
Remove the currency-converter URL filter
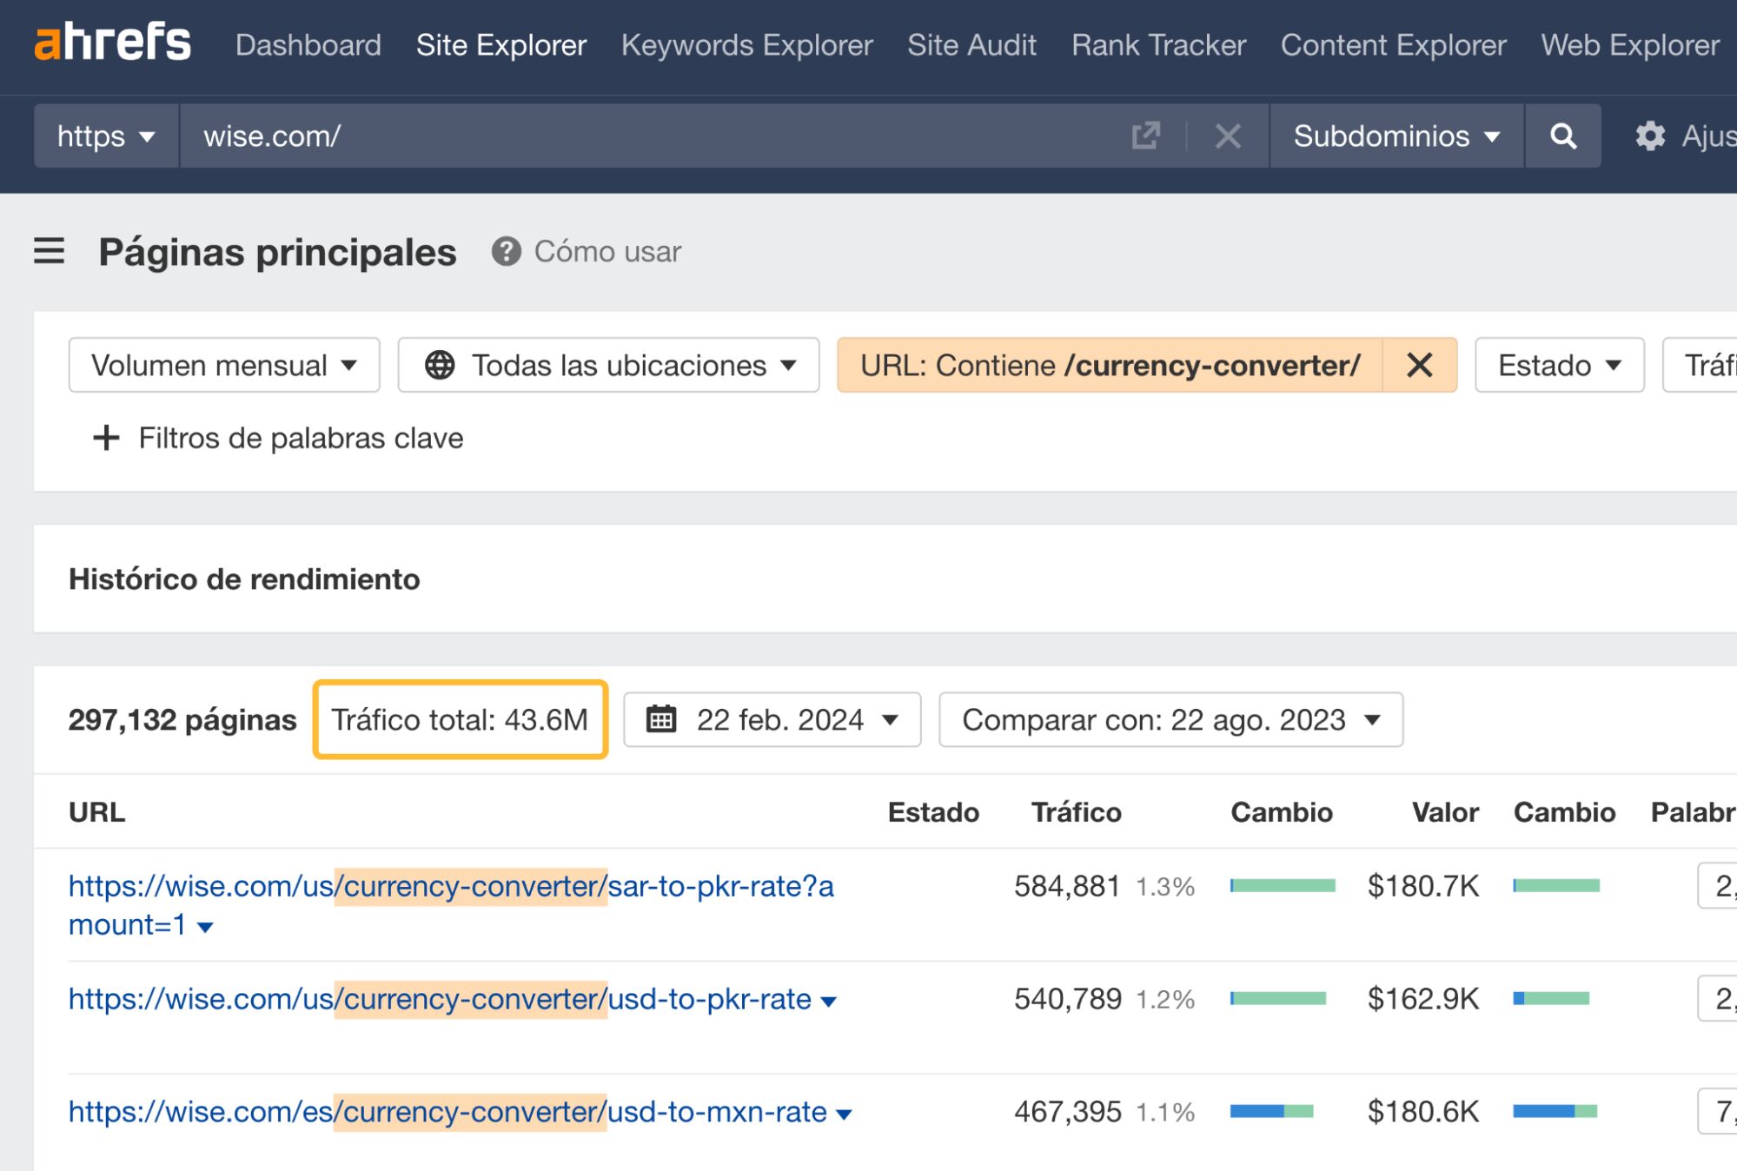1419,365
